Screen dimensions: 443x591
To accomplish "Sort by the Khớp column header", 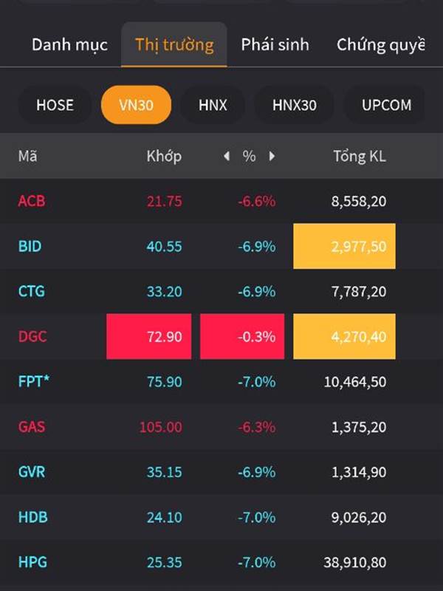I will point(164,157).
